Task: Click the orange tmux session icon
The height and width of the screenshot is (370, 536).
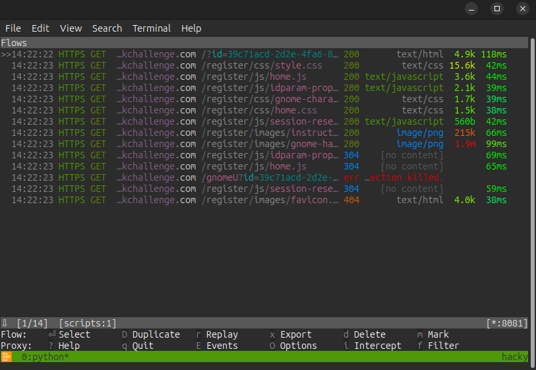Action: [7, 357]
